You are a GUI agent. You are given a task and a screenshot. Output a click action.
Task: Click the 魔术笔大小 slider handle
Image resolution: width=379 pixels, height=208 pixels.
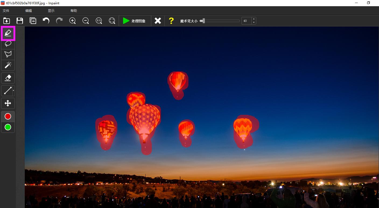(x=204, y=21)
